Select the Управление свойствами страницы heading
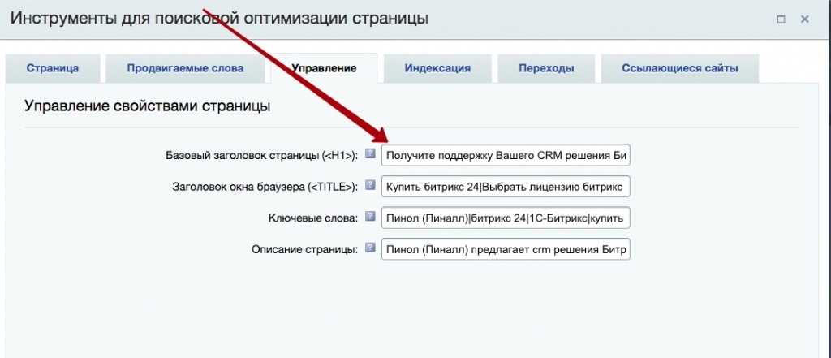Image resolution: width=831 pixels, height=358 pixels. pyautogui.click(x=148, y=106)
